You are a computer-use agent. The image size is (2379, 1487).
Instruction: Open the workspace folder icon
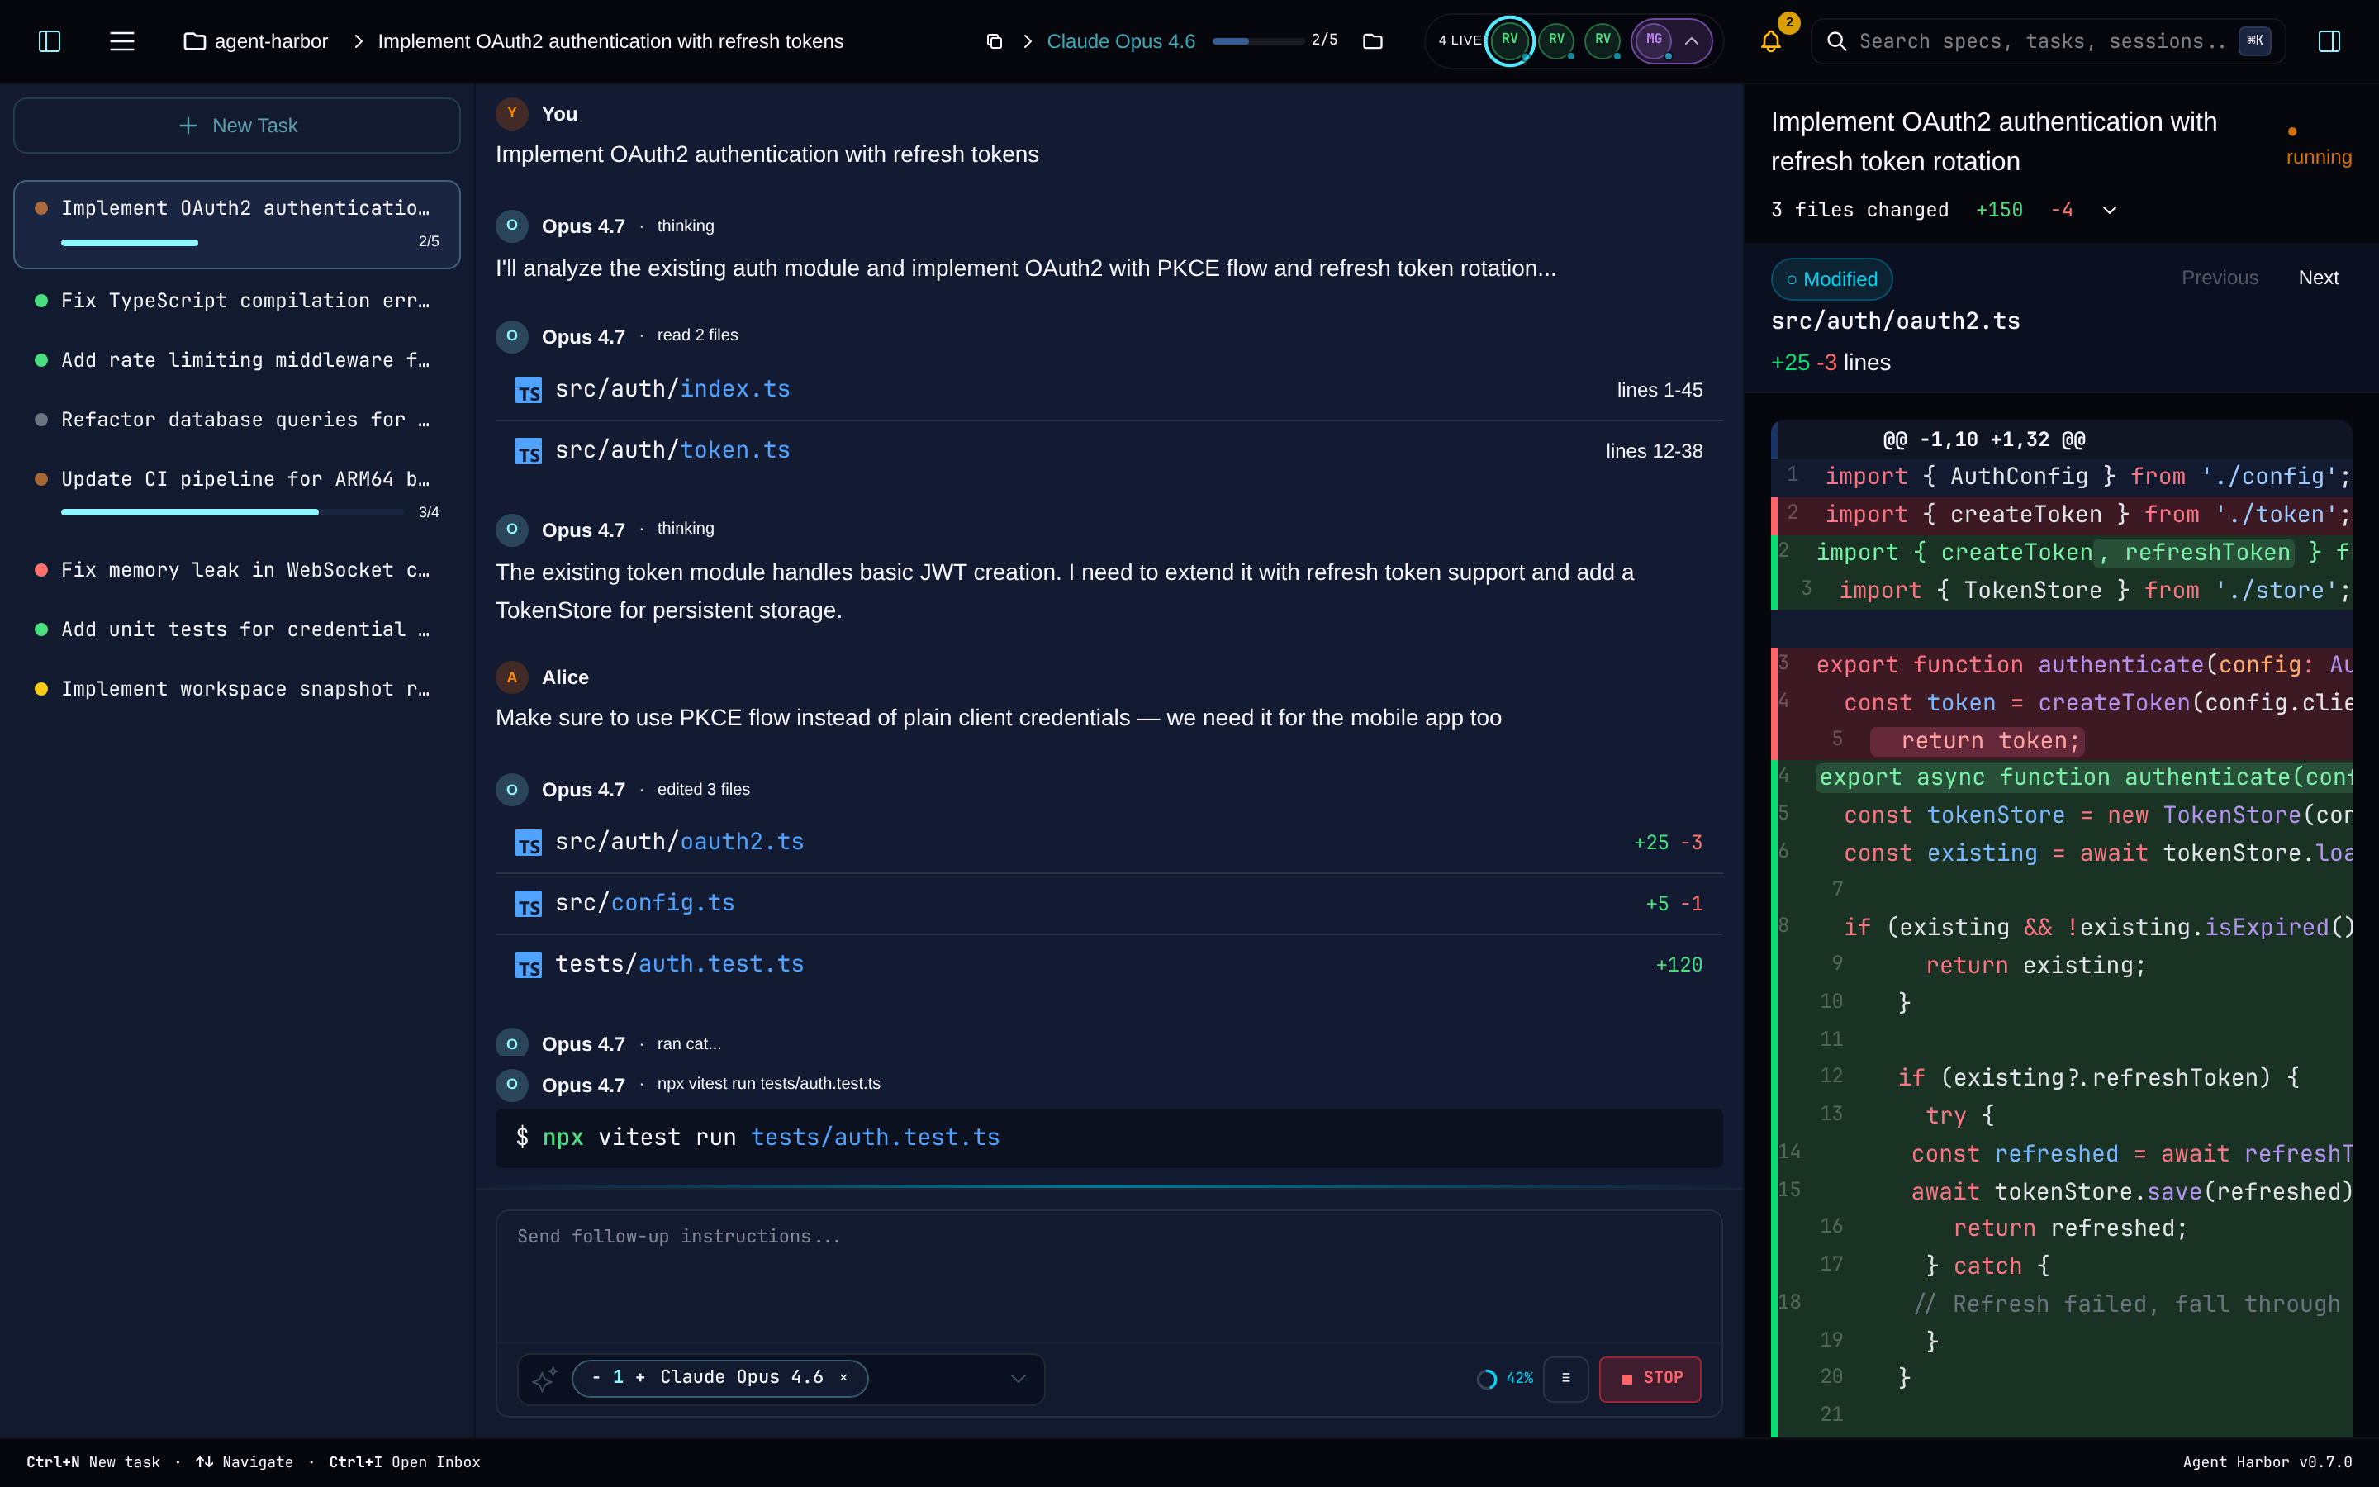pyautogui.click(x=1374, y=41)
